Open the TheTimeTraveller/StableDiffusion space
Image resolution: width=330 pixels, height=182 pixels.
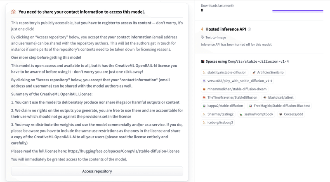[x=230, y=97]
